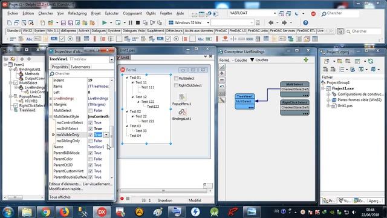This screenshot has height=218, width=387.
Task: Open the Exécuter menu
Action: [x=111, y=13]
